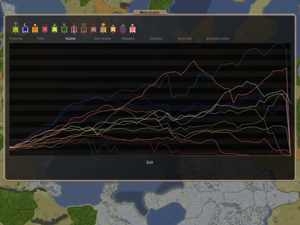
Task: Select the salmon flag with dark horned top
Action: click(45, 29)
